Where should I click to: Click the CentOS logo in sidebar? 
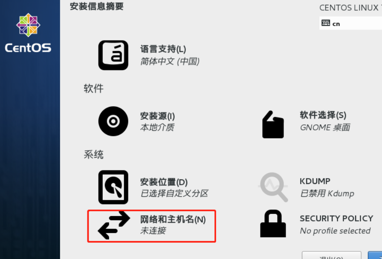[28, 33]
